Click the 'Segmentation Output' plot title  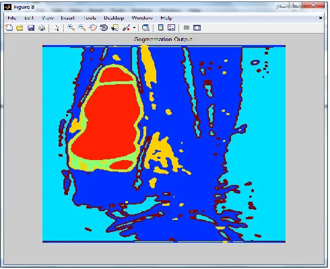click(x=163, y=39)
